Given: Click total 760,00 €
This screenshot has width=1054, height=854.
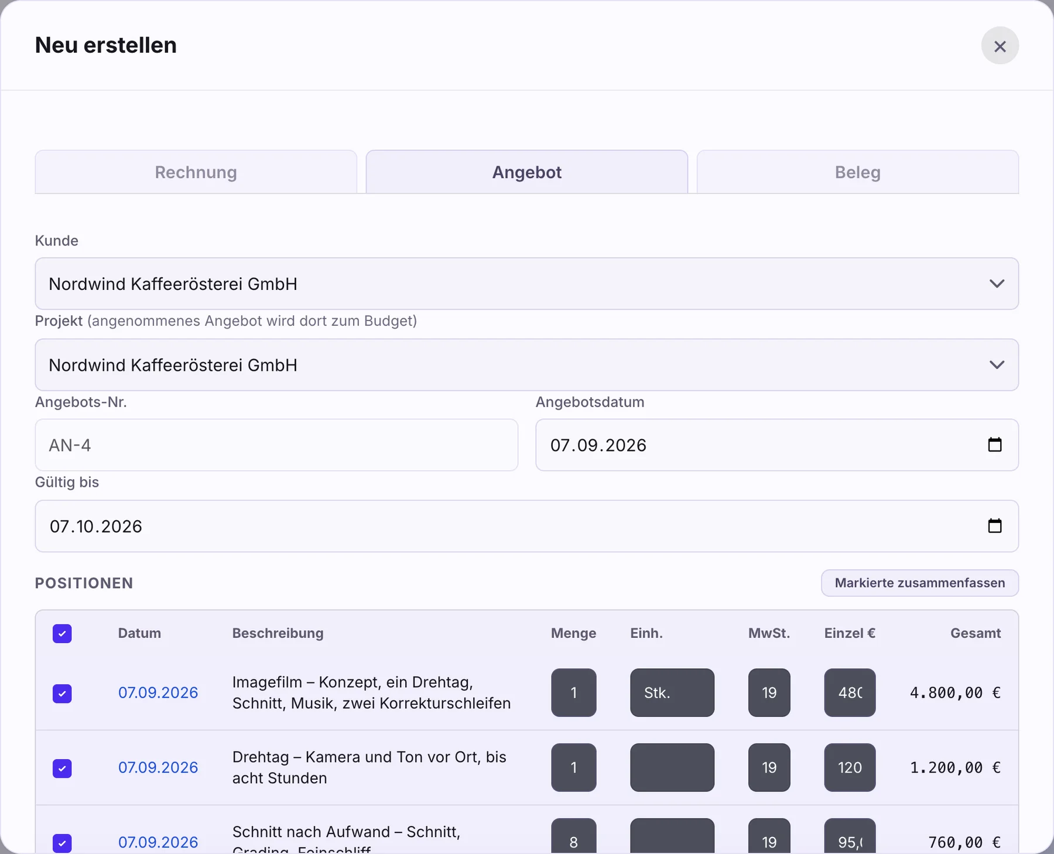Looking at the screenshot, I should [964, 843].
